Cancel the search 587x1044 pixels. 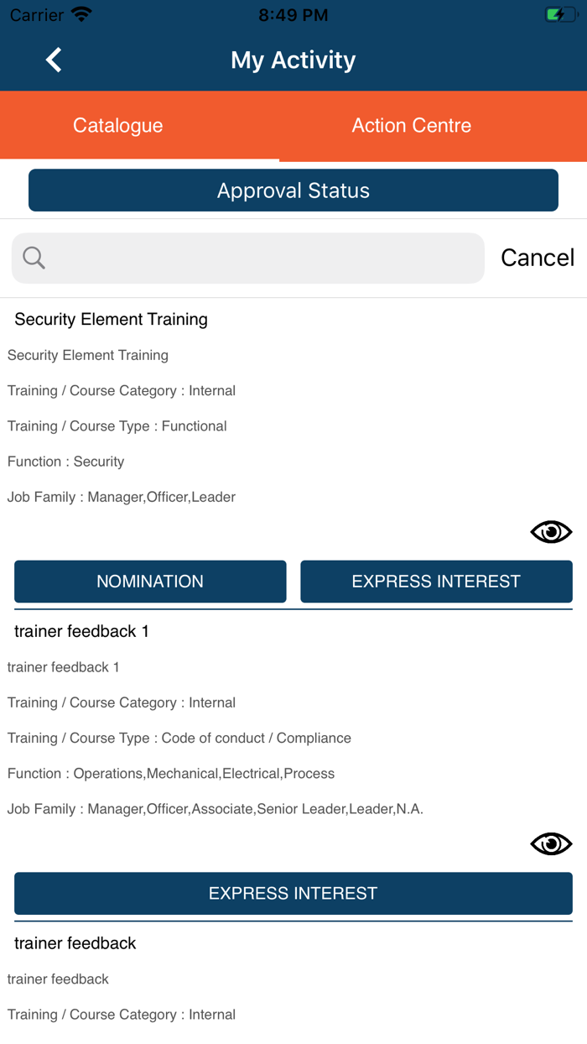pyautogui.click(x=538, y=258)
